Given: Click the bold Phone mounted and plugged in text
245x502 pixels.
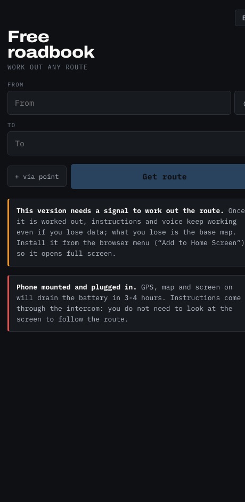Looking at the screenshot, I should click(76, 287).
